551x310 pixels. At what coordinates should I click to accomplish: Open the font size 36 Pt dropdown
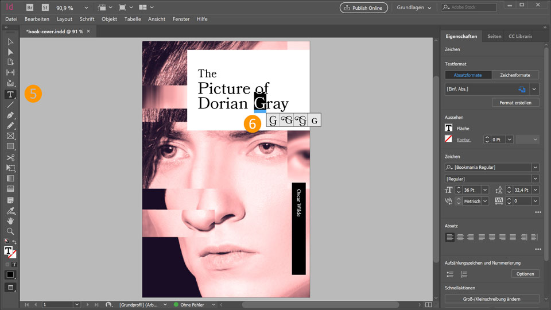pyautogui.click(x=485, y=190)
